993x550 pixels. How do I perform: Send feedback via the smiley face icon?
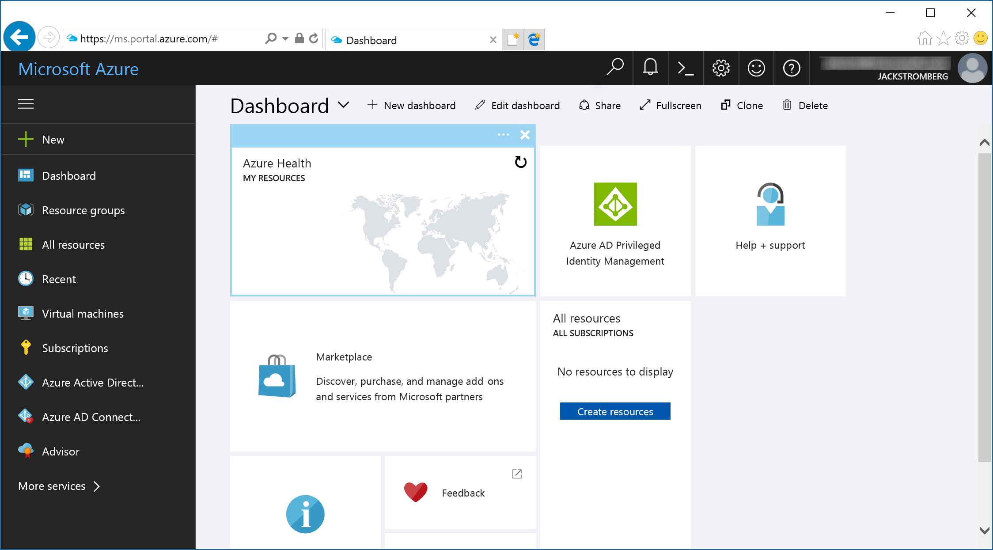click(756, 68)
